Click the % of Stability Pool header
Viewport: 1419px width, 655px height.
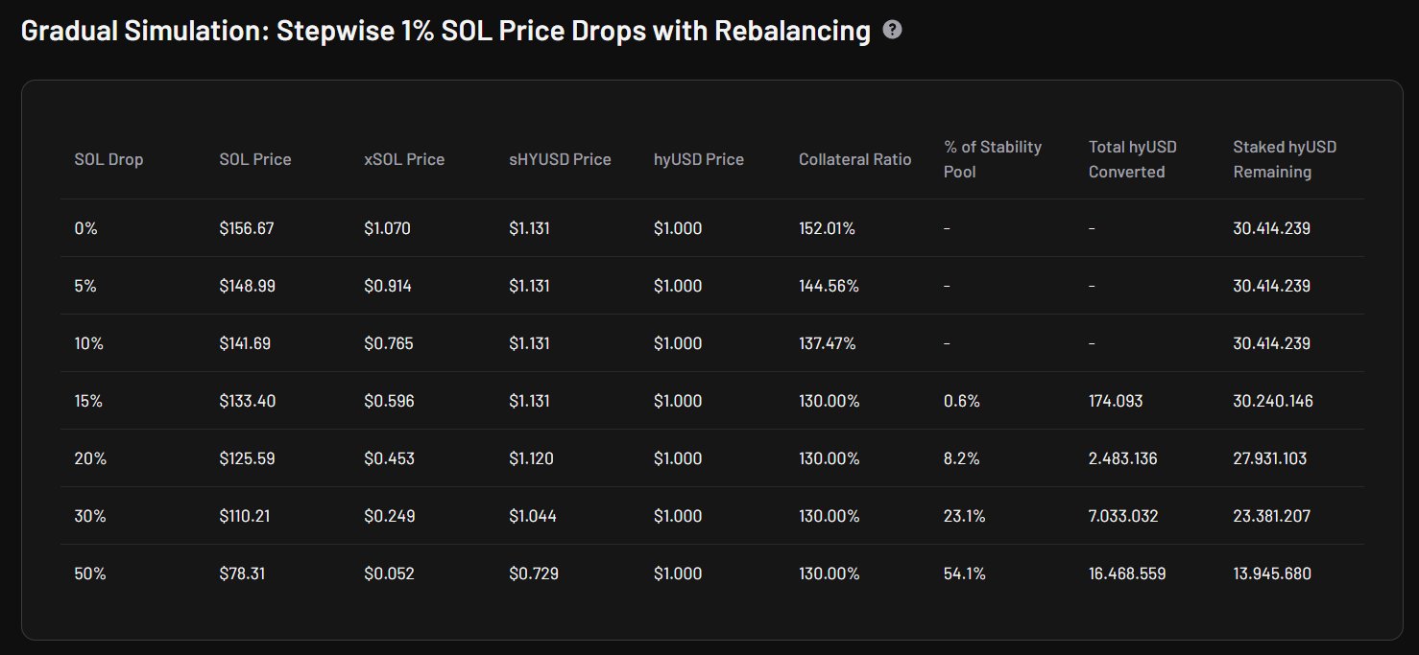point(992,159)
